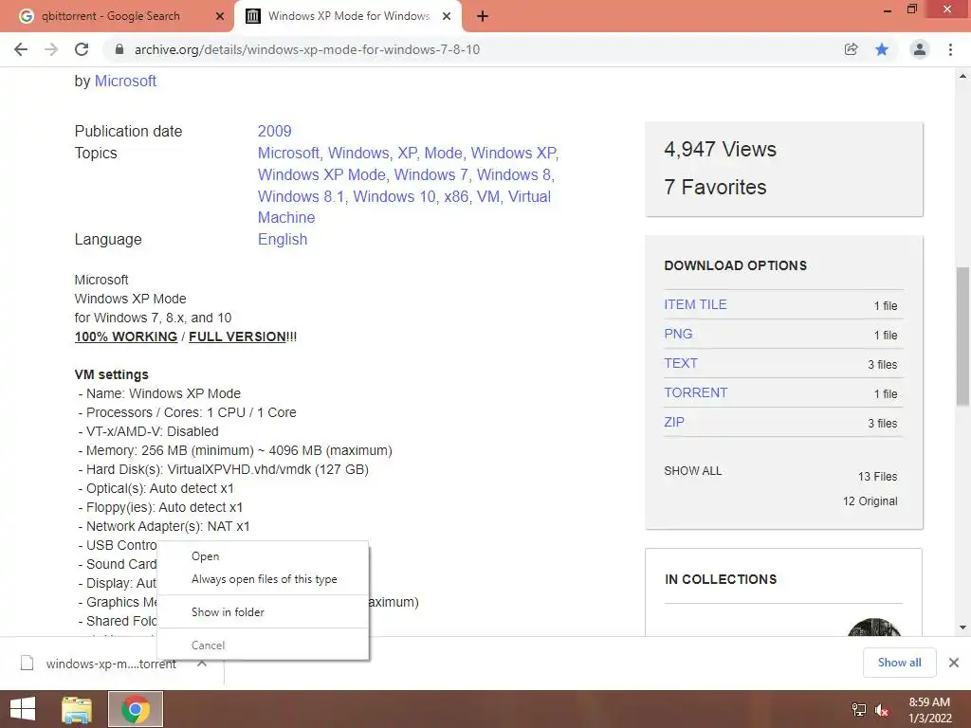Open File Explorer from the taskbar

click(77, 709)
